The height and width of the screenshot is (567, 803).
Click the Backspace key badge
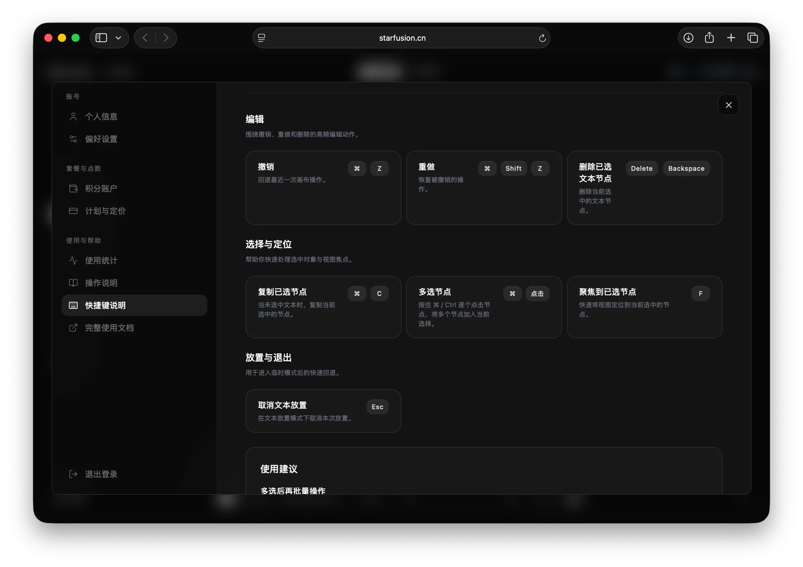(686, 169)
